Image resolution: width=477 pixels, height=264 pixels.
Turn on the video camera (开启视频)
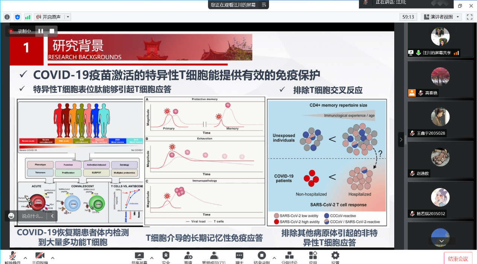40,257
